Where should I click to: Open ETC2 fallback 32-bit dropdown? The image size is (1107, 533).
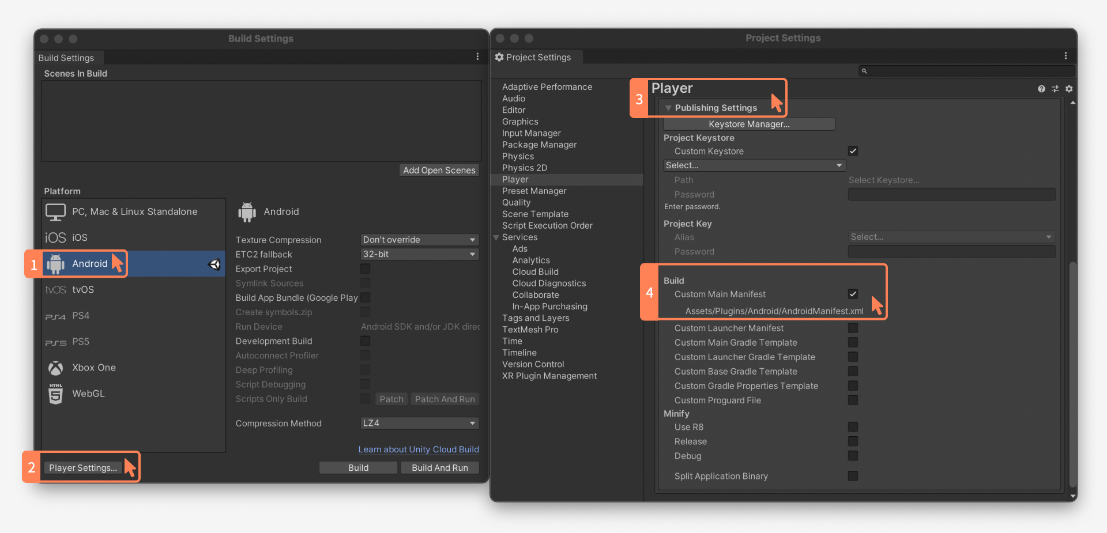point(420,254)
